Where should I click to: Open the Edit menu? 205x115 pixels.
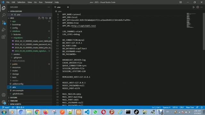(13, 2)
